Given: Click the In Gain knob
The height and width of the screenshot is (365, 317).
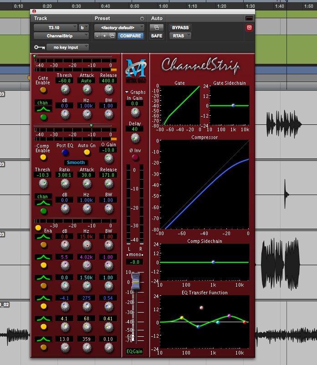Looking at the screenshot, I should pos(135,113).
